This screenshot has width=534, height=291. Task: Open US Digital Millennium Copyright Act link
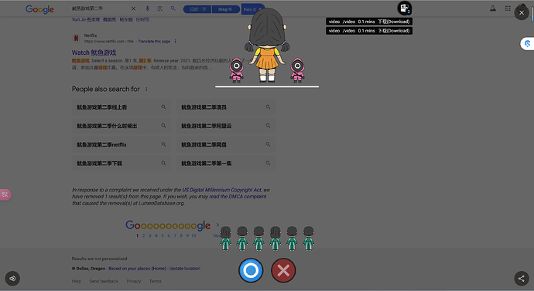[221, 190]
